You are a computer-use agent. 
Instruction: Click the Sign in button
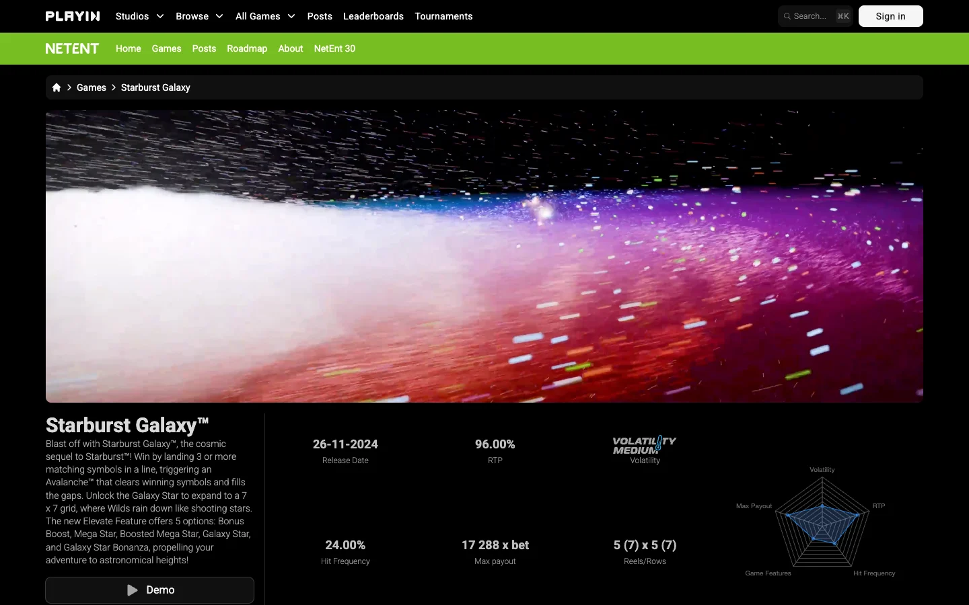(x=891, y=16)
